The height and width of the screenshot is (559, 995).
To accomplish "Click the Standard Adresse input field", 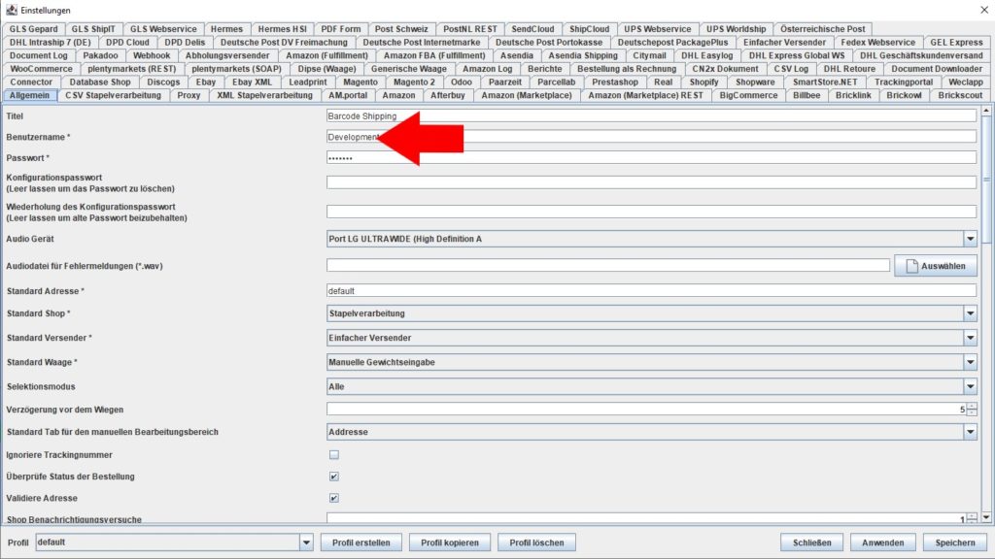I will pyautogui.click(x=651, y=291).
